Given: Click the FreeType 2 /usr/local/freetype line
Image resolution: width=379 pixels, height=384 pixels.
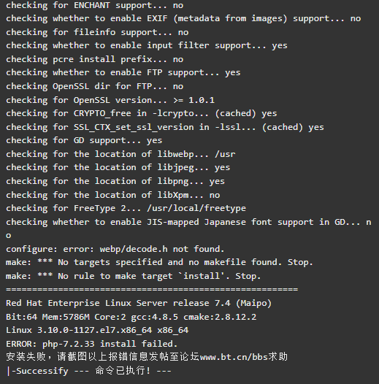Looking at the screenshot, I should [126, 208].
